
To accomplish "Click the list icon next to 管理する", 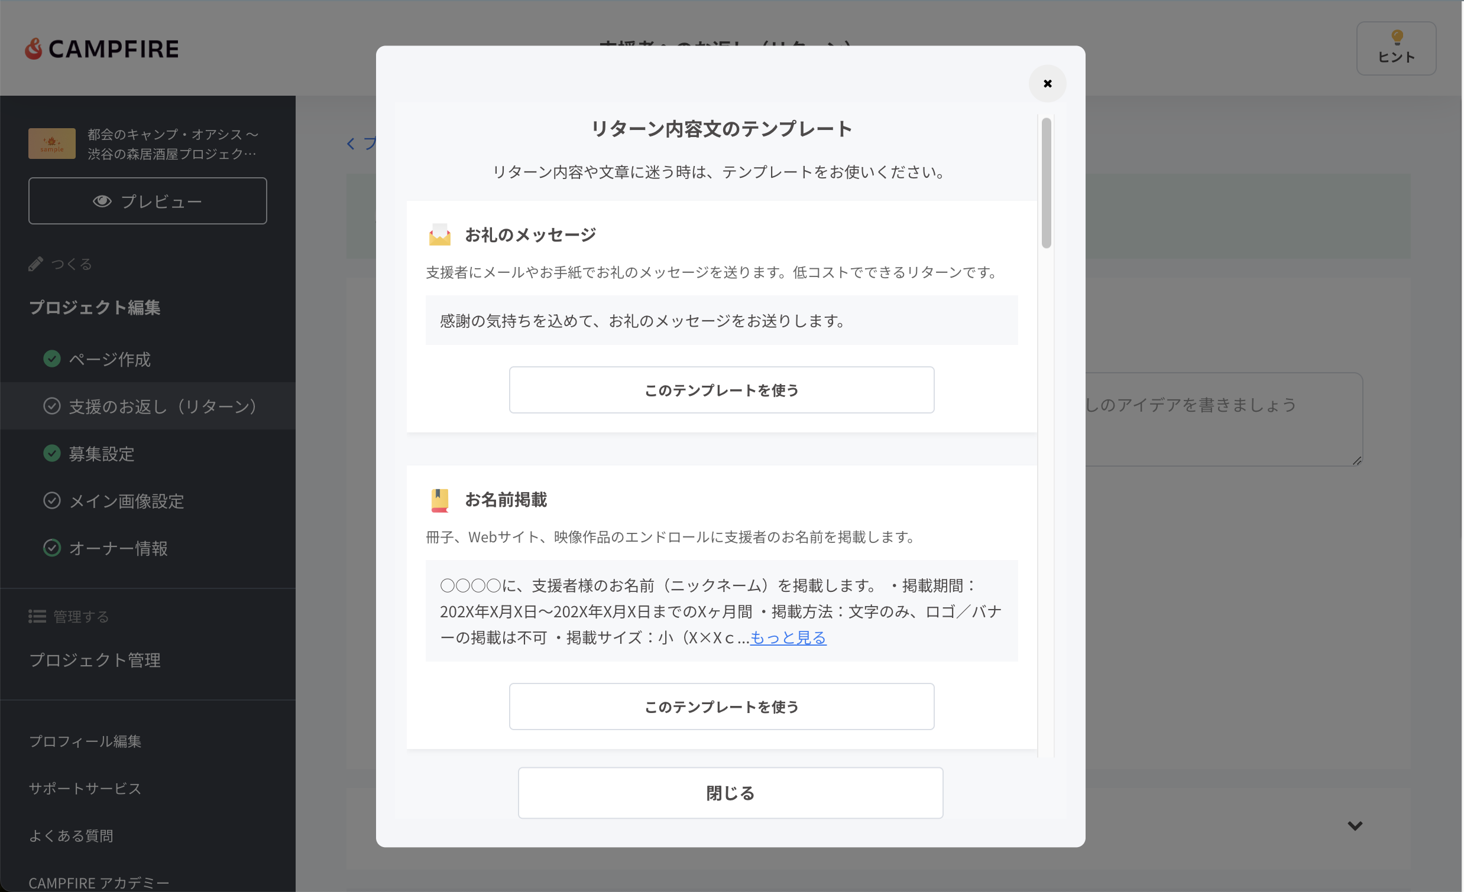I will (37, 616).
